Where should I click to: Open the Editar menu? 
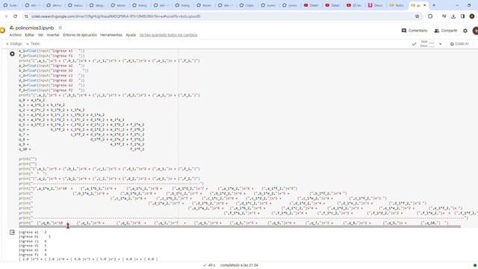[30, 35]
